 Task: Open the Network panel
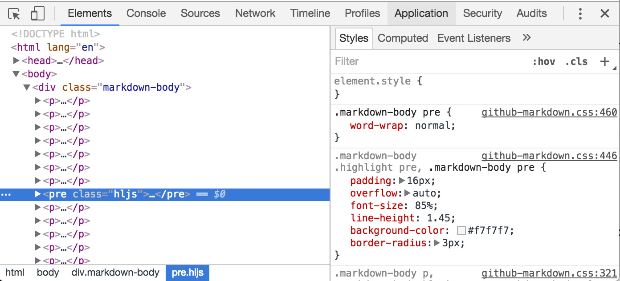click(x=255, y=13)
